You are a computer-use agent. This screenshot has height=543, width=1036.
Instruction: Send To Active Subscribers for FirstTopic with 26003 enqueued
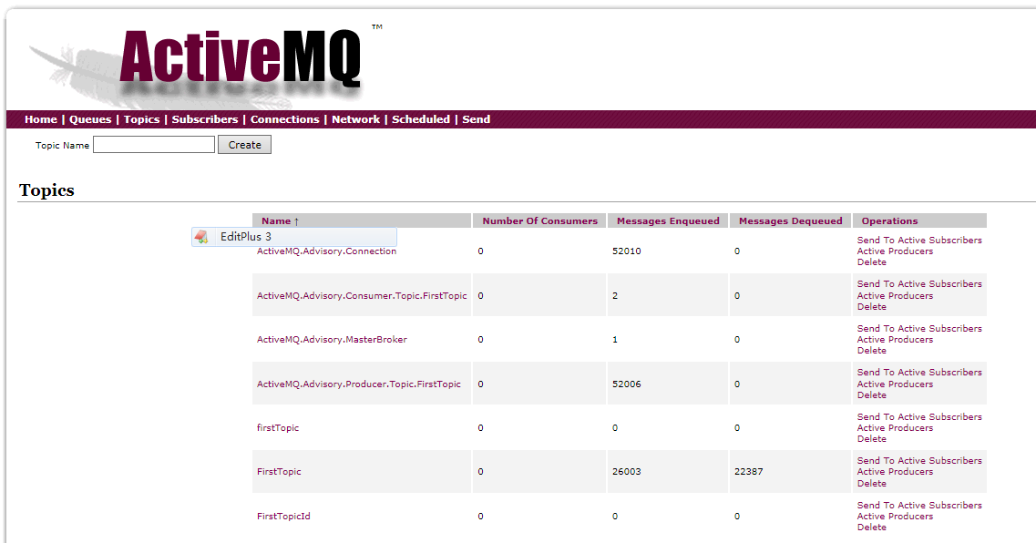point(919,460)
